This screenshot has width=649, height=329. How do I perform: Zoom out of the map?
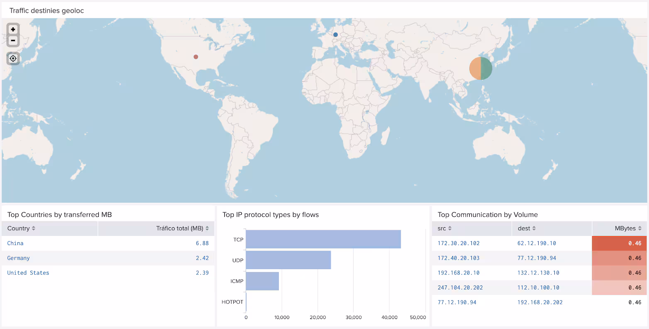[13, 41]
